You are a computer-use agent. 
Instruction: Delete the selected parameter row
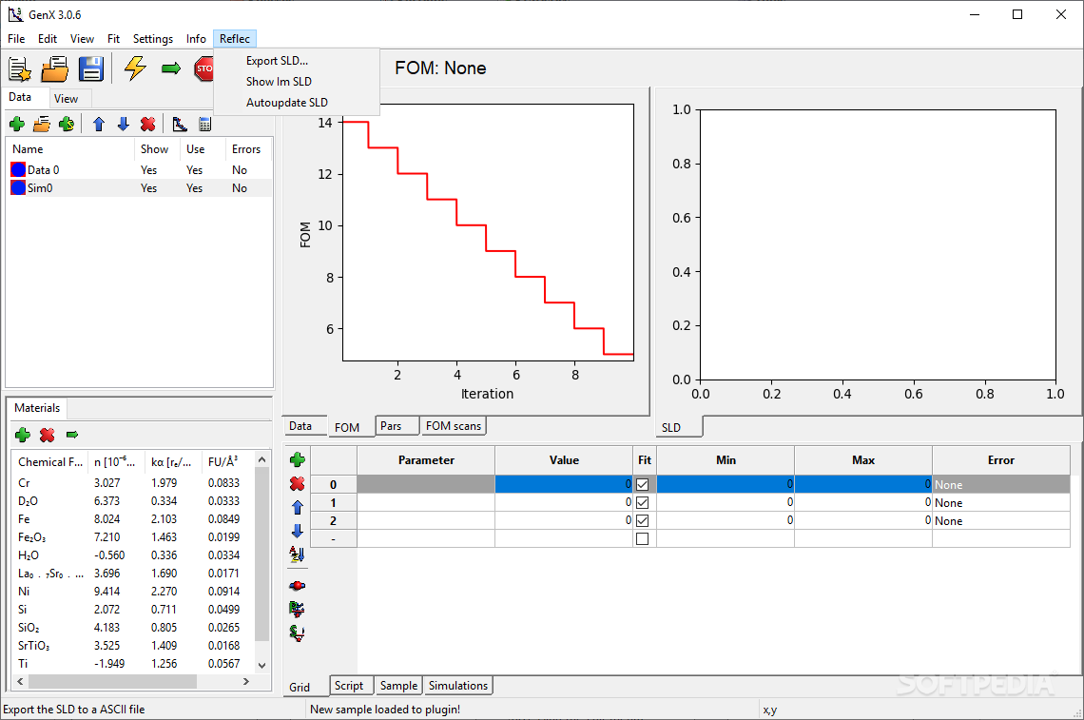tap(298, 483)
